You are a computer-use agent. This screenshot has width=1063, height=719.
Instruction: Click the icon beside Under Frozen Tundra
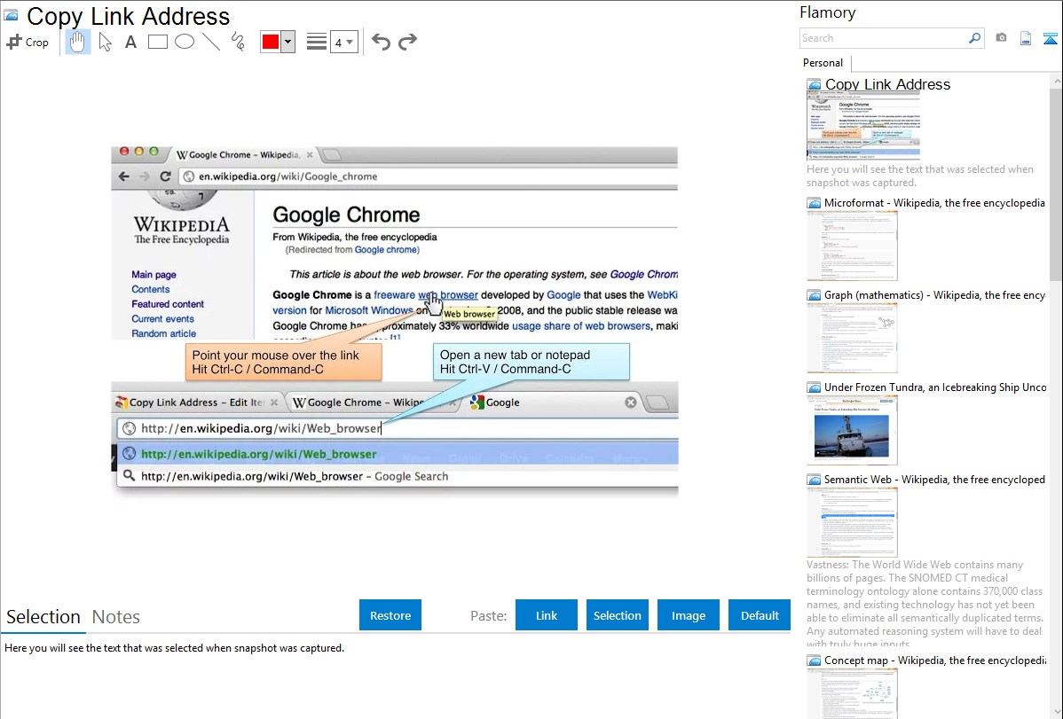815,387
